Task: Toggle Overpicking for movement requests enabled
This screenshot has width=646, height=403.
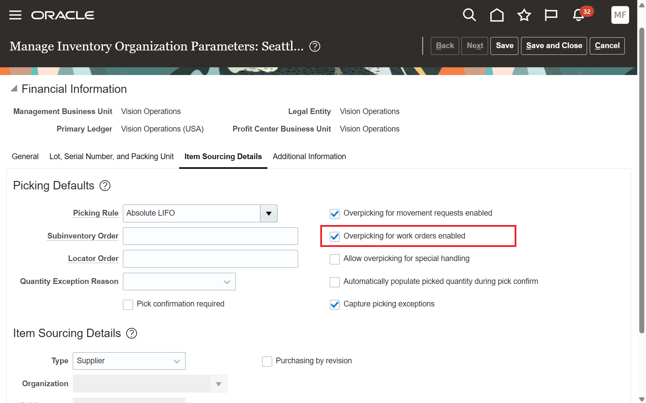Action: 334,214
